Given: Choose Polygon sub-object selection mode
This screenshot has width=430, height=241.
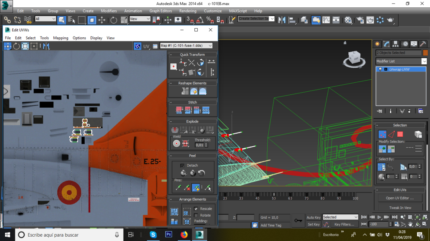Looking at the screenshot, I should (x=400, y=135).
